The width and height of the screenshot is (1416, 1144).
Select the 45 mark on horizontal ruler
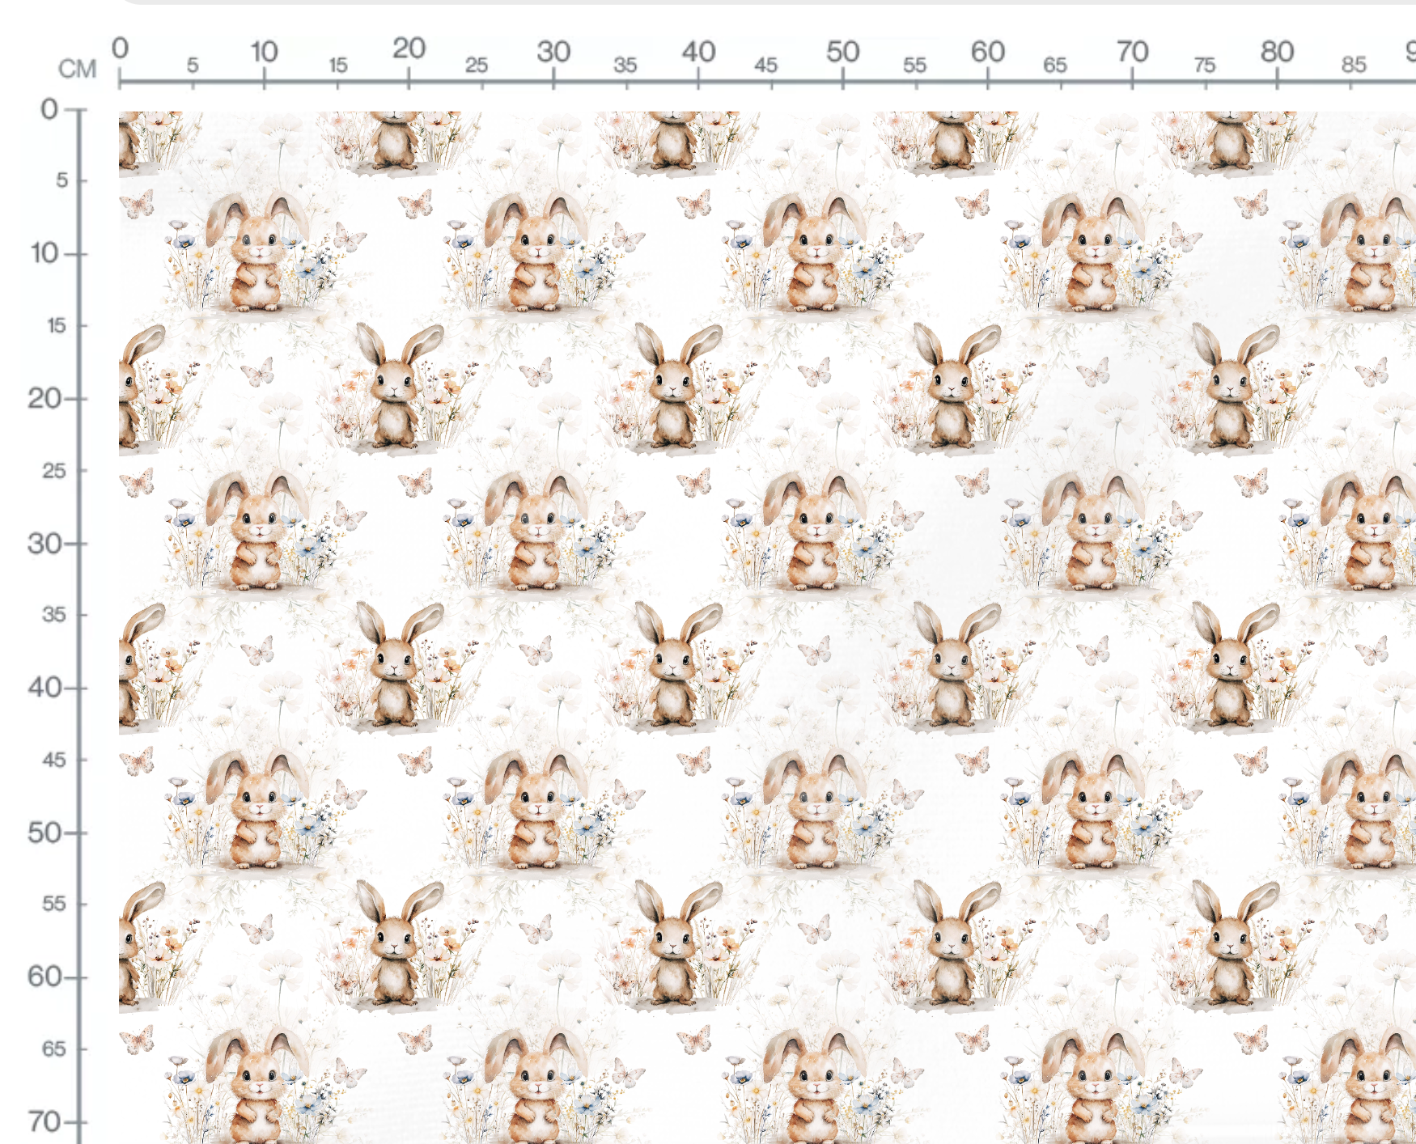click(765, 65)
